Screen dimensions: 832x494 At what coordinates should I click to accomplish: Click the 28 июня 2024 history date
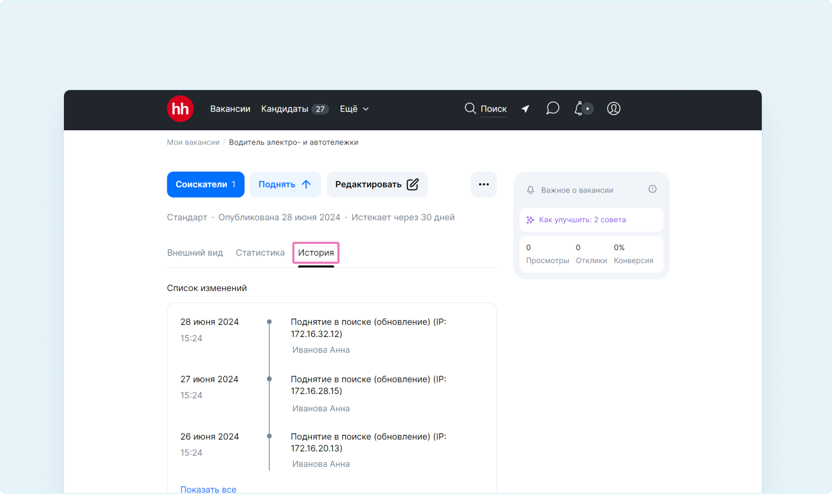click(x=210, y=322)
